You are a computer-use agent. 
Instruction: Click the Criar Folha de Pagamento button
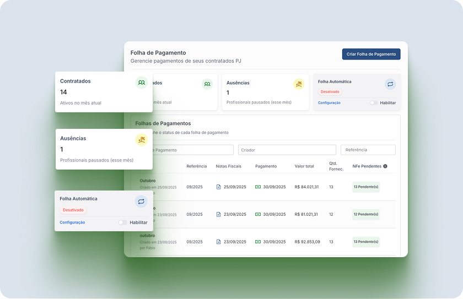click(x=371, y=55)
